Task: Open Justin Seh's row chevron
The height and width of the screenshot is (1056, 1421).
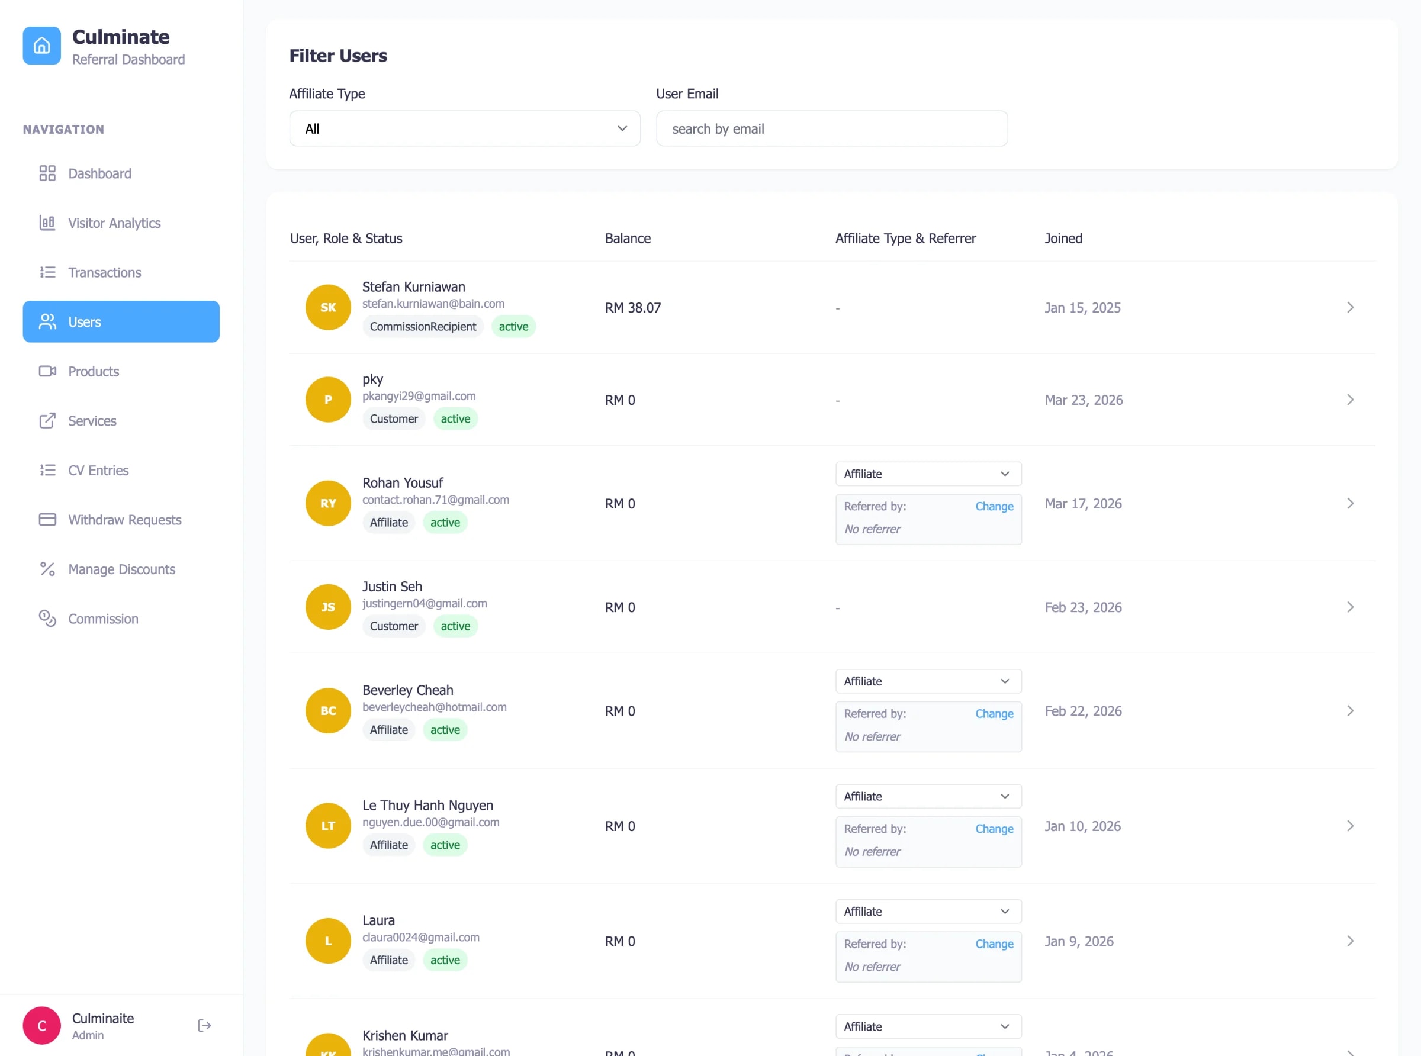Action: (1350, 607)
